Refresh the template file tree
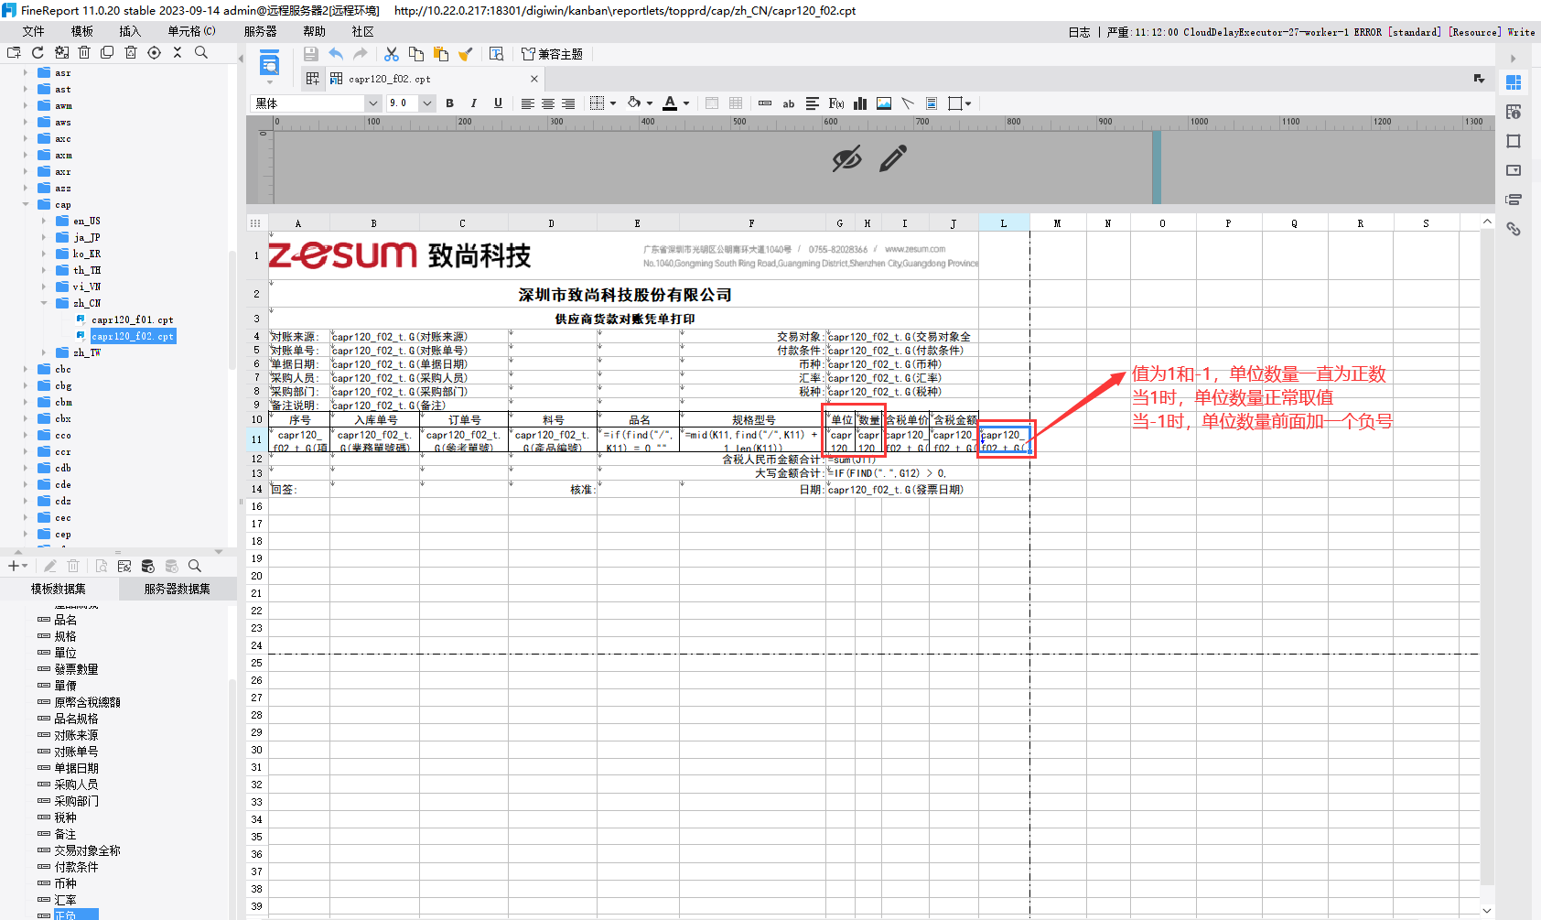1541x920 pixels. 38,52
